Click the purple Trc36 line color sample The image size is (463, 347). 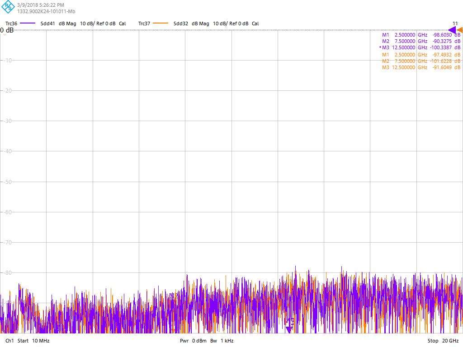tap(28, 23)
